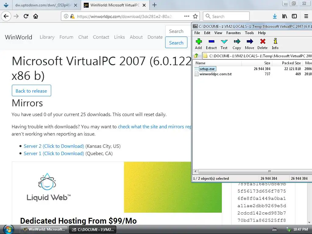312x234 pixels.
Task: Click the Firefox toolbar Search box
Action: coord(226,16)
